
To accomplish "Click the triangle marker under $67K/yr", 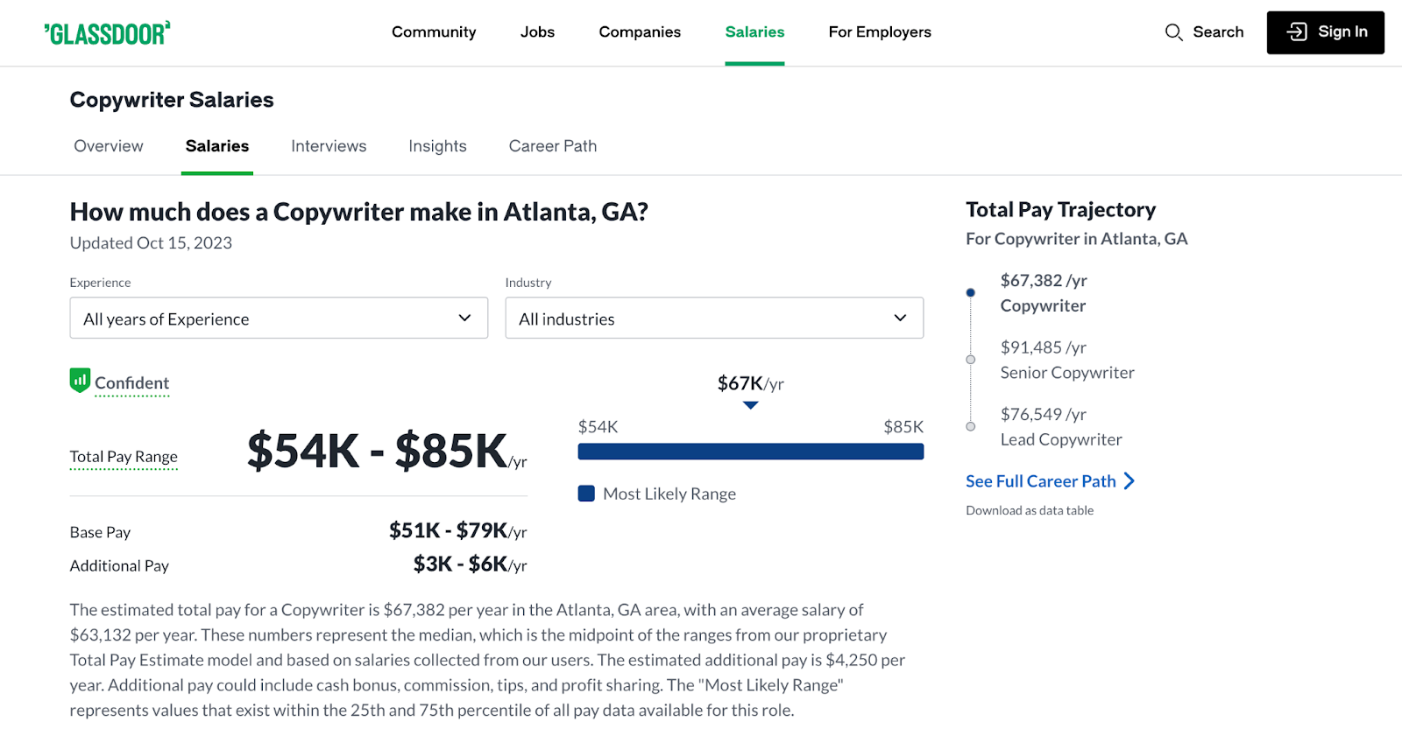I will pos(750,404).
